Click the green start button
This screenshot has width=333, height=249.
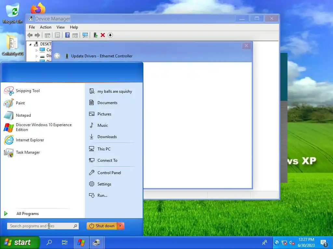(x=20, y=242)
